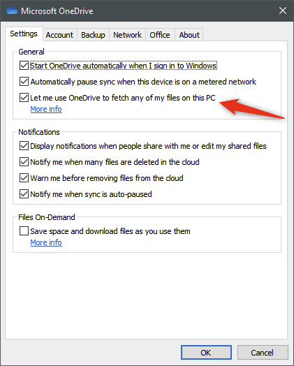Image resolution: width=294 pixels, height=366 pixels.
Task: Click the General group heading
Action: (31, 52)
